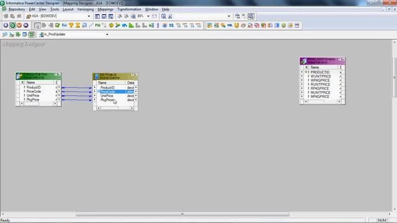Click the orange designer tool icon

19,25
